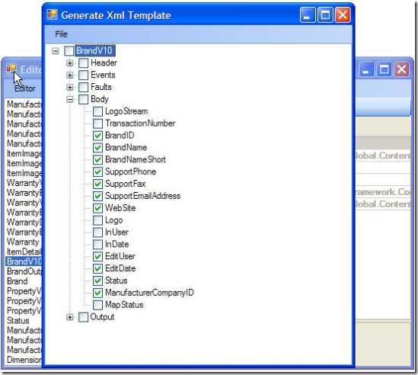Select Dimension item in Editor list
Image resolution: width=418 pixels, height=375 pixels.
(24, 360)
